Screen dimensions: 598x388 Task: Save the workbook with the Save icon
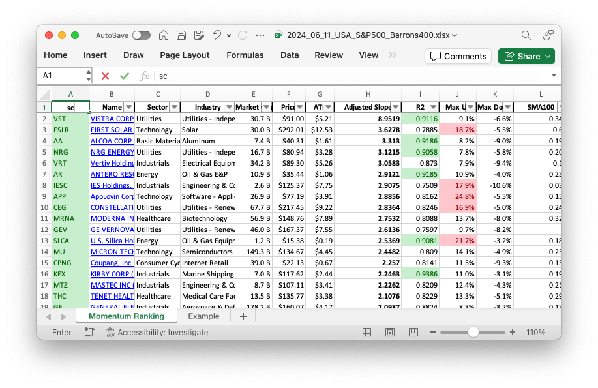[x=181, y=35]
